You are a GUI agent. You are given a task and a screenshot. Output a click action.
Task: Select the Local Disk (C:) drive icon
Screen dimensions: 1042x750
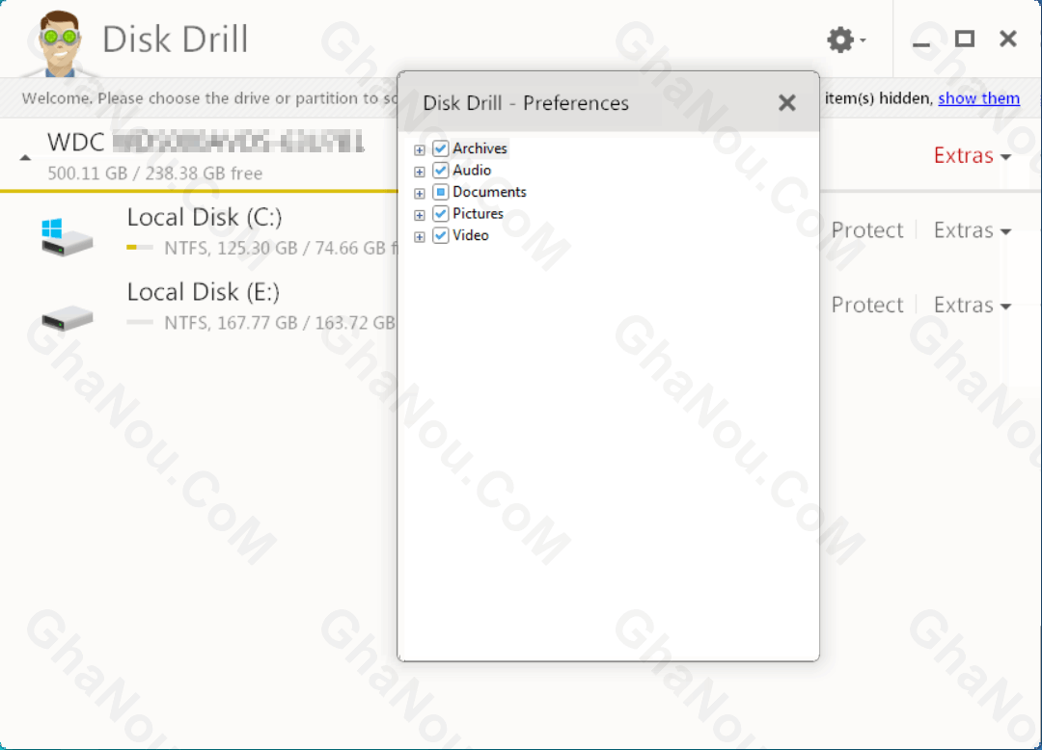pos(67,237)
